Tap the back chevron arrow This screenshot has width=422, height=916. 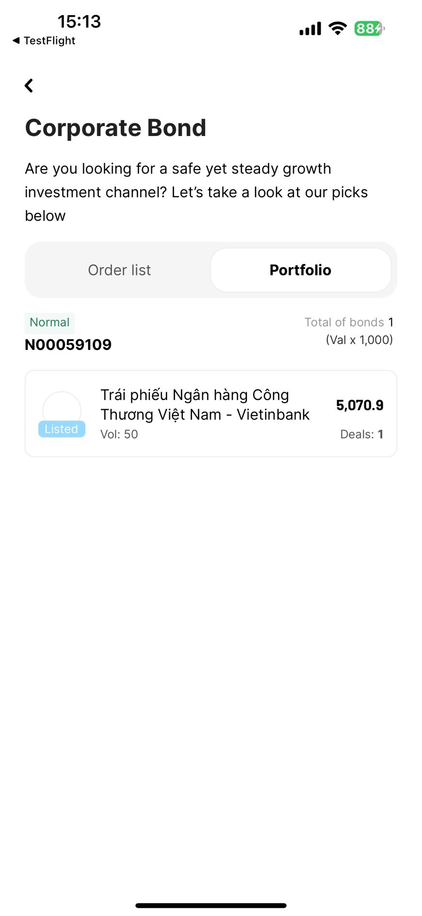tap(29, 86)
